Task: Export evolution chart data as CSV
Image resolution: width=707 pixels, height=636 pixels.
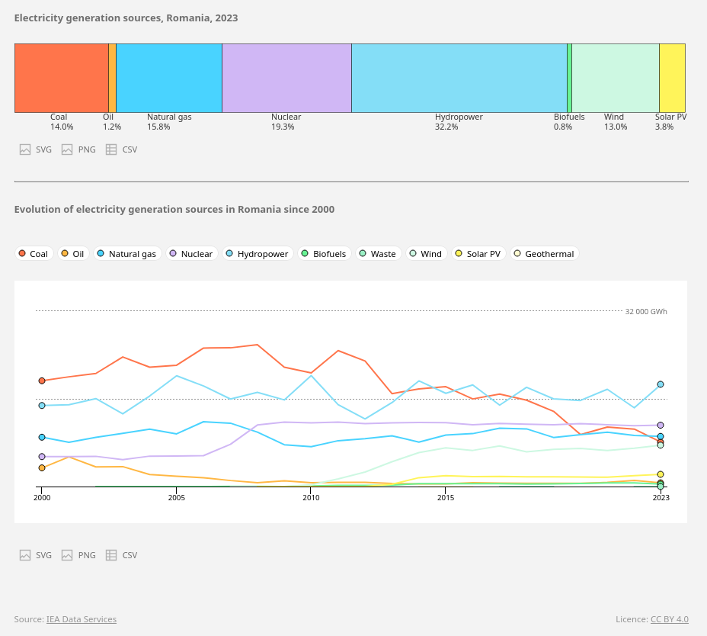Action: coord(122,555)
